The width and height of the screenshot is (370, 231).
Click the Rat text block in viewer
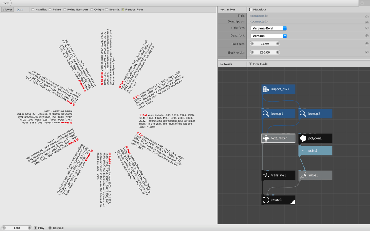tap(167, 121)
